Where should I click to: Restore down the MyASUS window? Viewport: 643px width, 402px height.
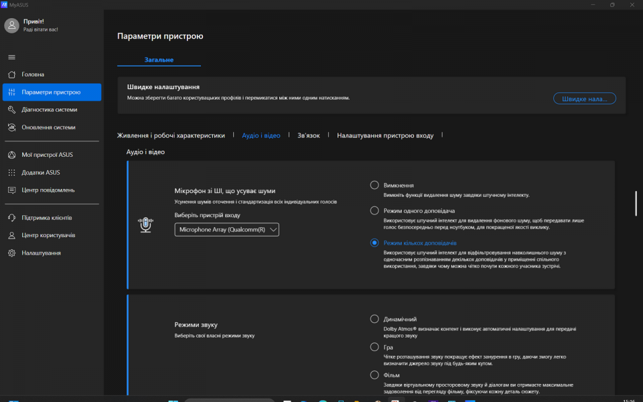pyautogui.click(x=612, y=5)
